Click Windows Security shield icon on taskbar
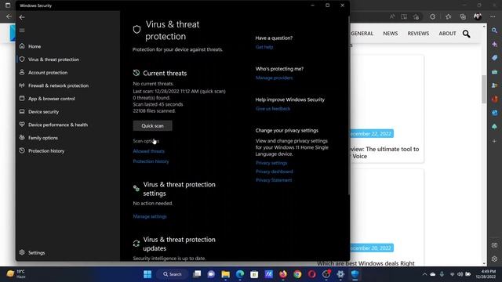Viewport: 502px width, 282px height. pyautogui.click(x=355, y=274)
